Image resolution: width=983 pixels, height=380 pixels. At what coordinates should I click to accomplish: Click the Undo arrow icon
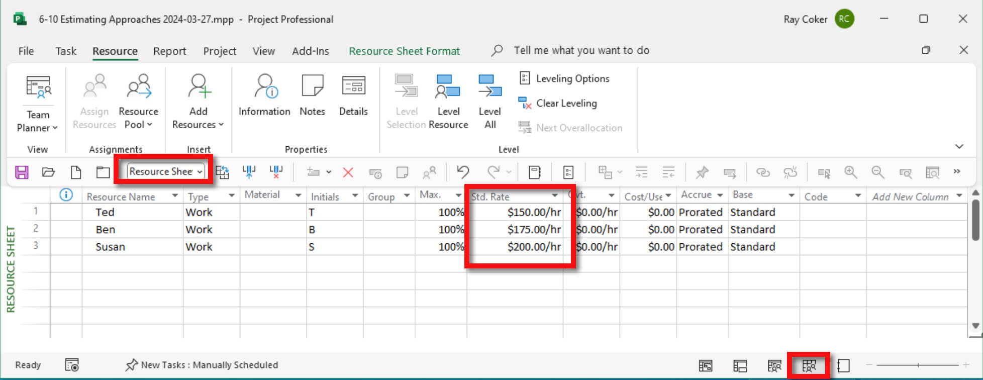(463, 172)
